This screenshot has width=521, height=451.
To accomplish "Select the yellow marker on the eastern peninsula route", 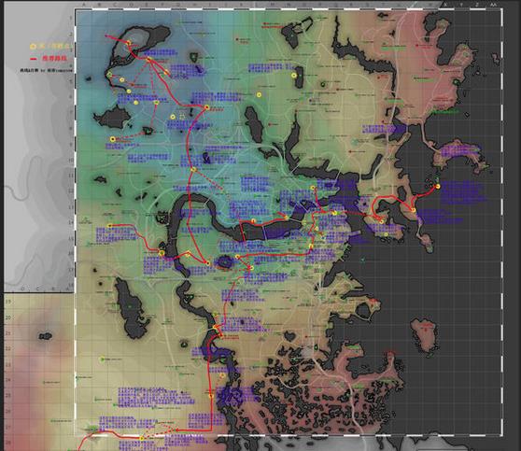I will 413,210.
